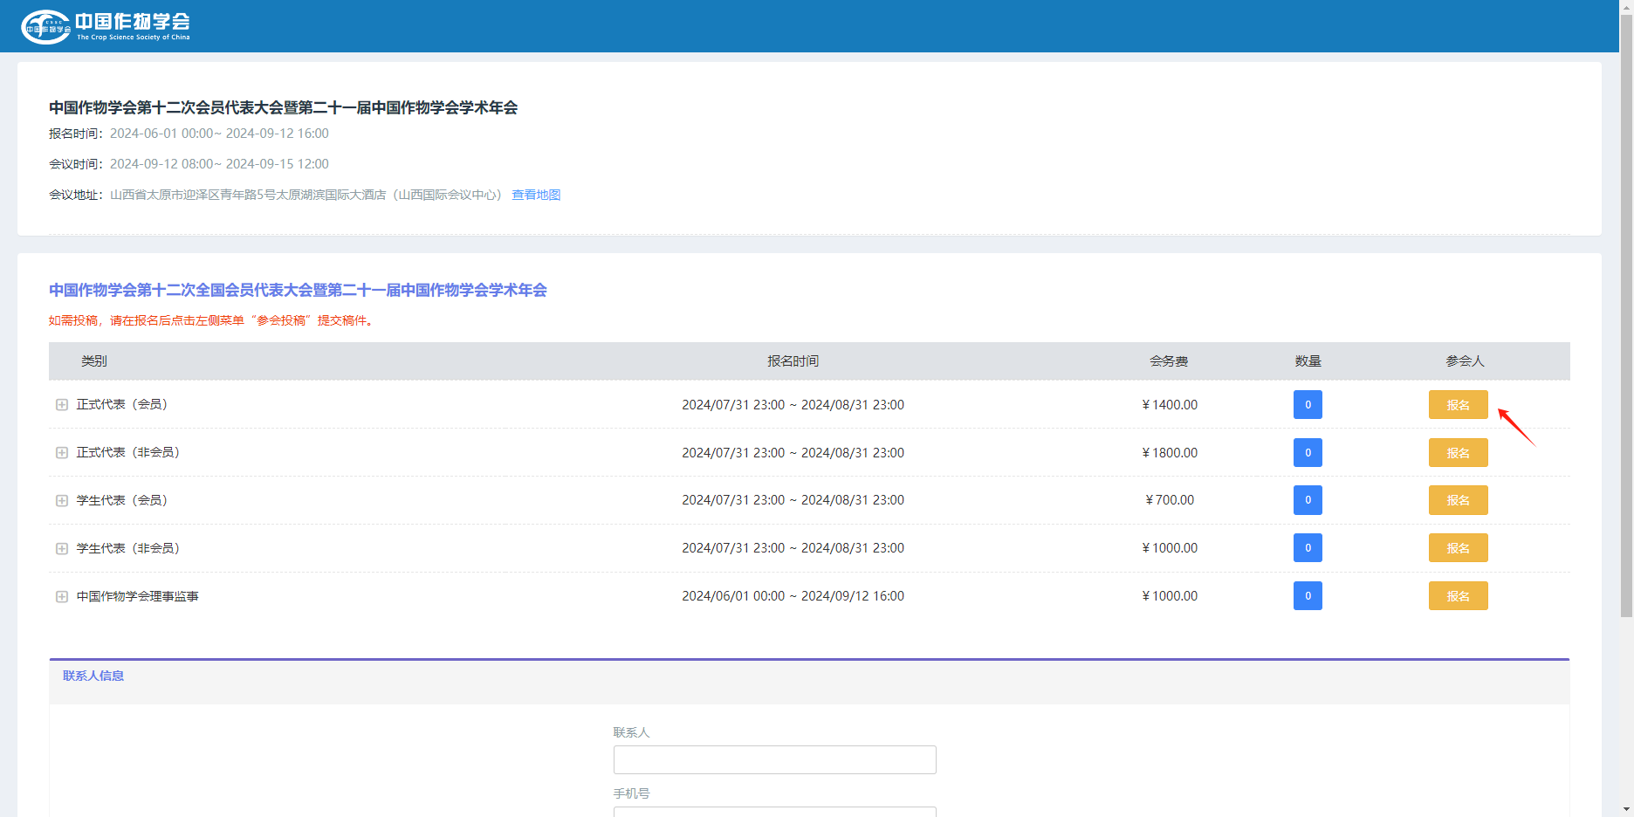Click the 参会人 column header
This screenshot has height=817, width=1634.
pos(1465,361)
